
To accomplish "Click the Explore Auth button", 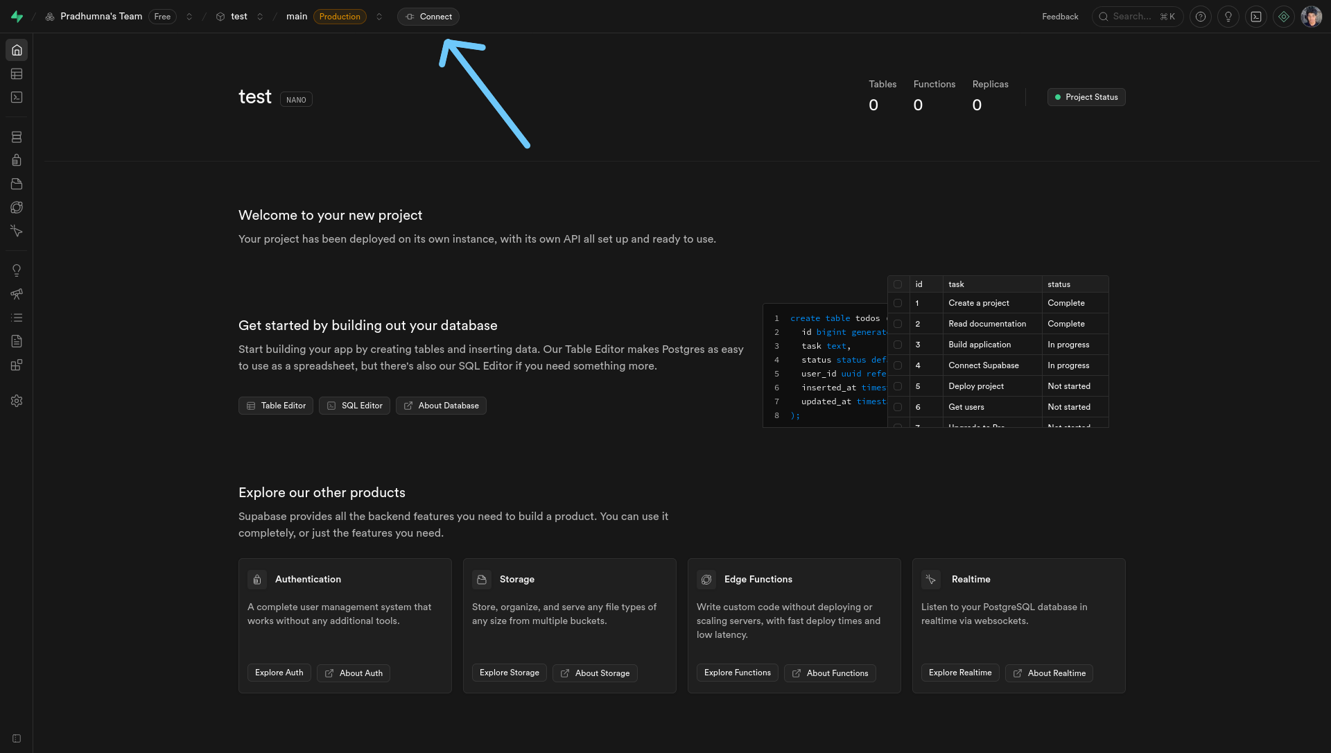I will point(279,673).
